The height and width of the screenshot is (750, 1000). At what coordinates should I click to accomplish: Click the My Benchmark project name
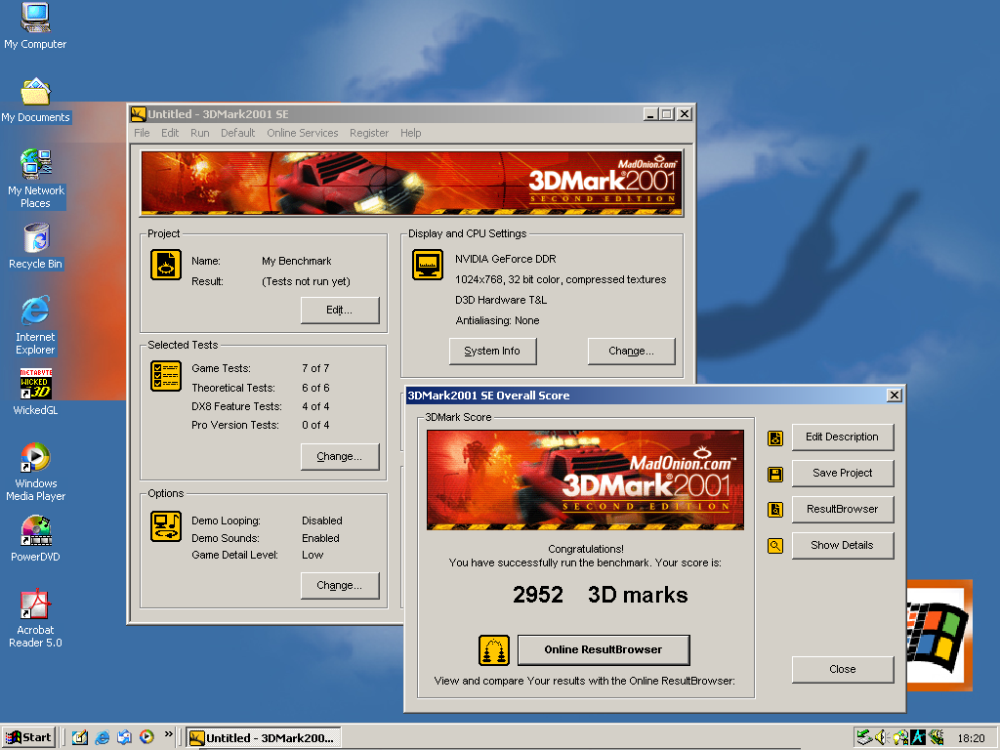[297, 261]
